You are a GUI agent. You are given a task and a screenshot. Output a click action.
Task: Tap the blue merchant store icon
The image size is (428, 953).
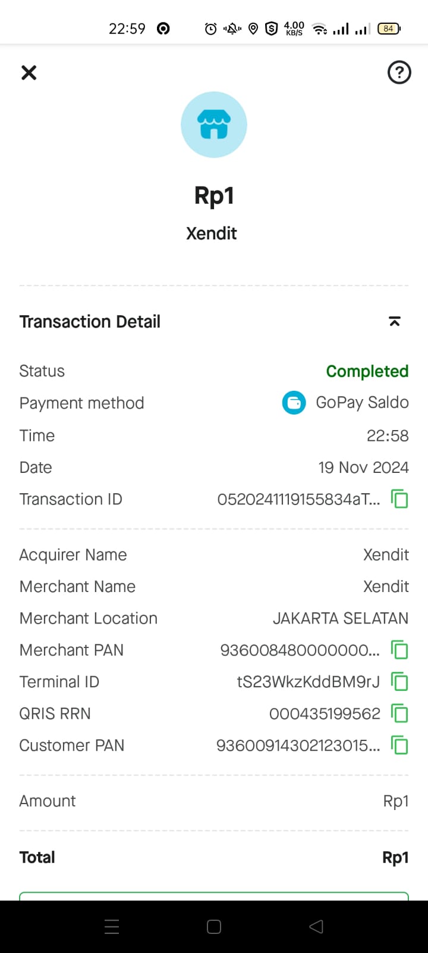coord(214,124)
